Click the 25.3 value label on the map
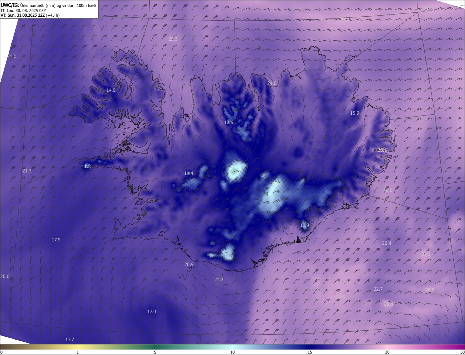 pyautogui.click(x=173, y=39)
